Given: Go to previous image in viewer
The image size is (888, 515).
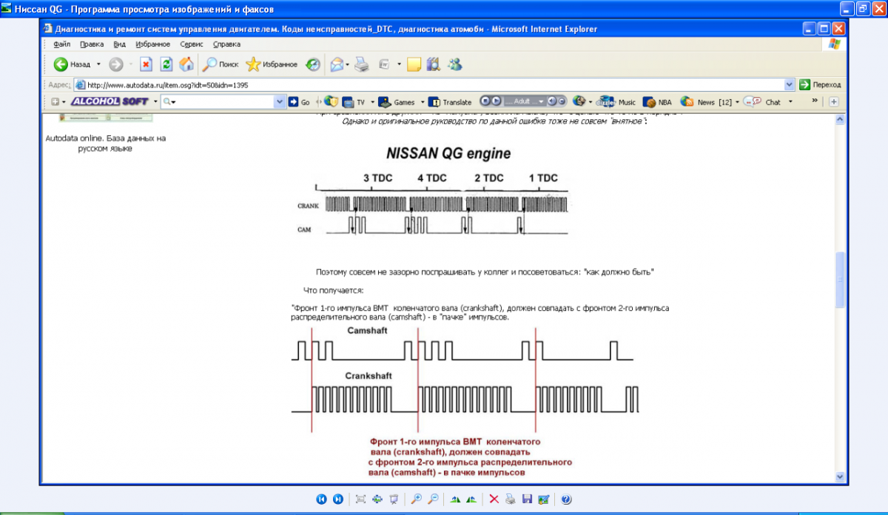Looking at the screenshot, I should click(x=321, y=499).
